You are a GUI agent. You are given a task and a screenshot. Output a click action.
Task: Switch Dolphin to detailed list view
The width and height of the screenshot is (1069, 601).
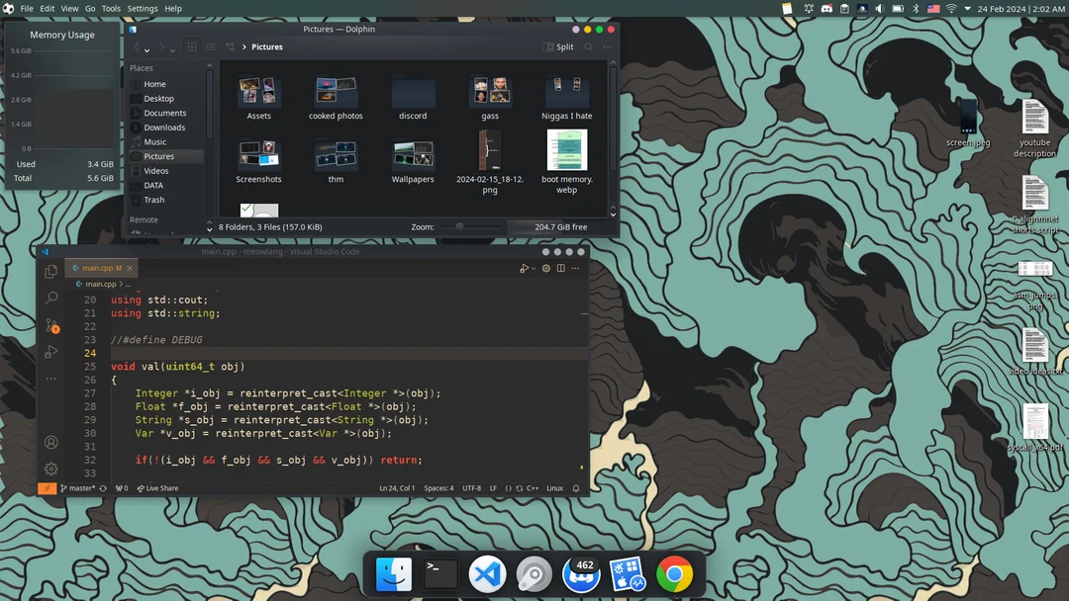click(x=211, y=46)
